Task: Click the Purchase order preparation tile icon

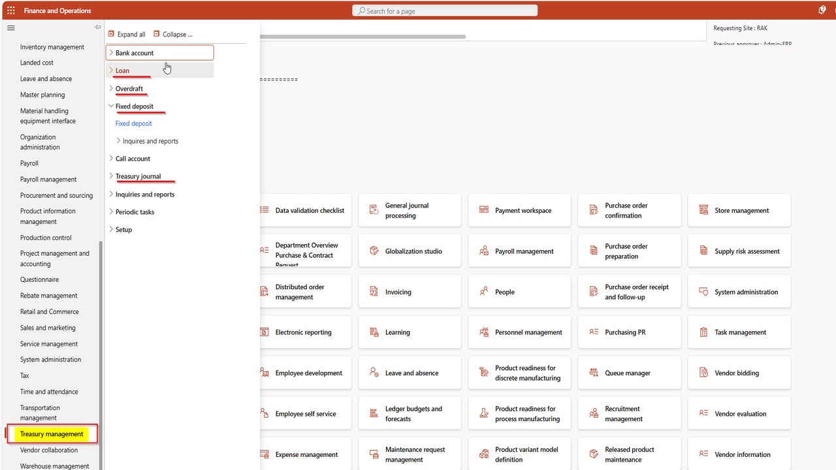Action: (594, 251)
